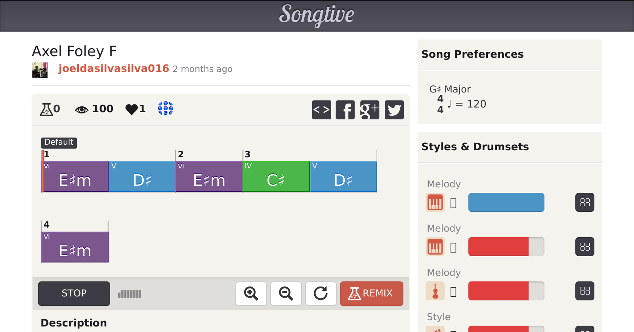The image size is (634, 332).
Task: Select the green C♯ chord block
Action: point(276,177)
